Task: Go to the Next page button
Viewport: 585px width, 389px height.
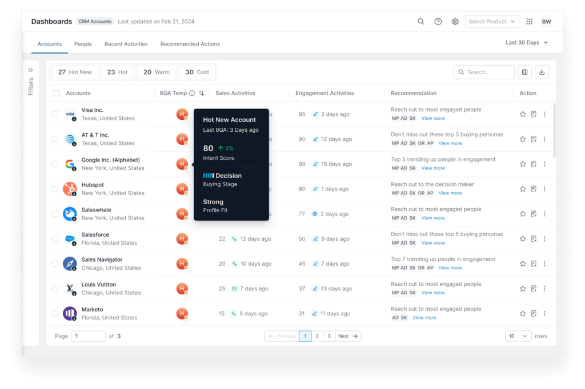Action: [x=348, y=336]
